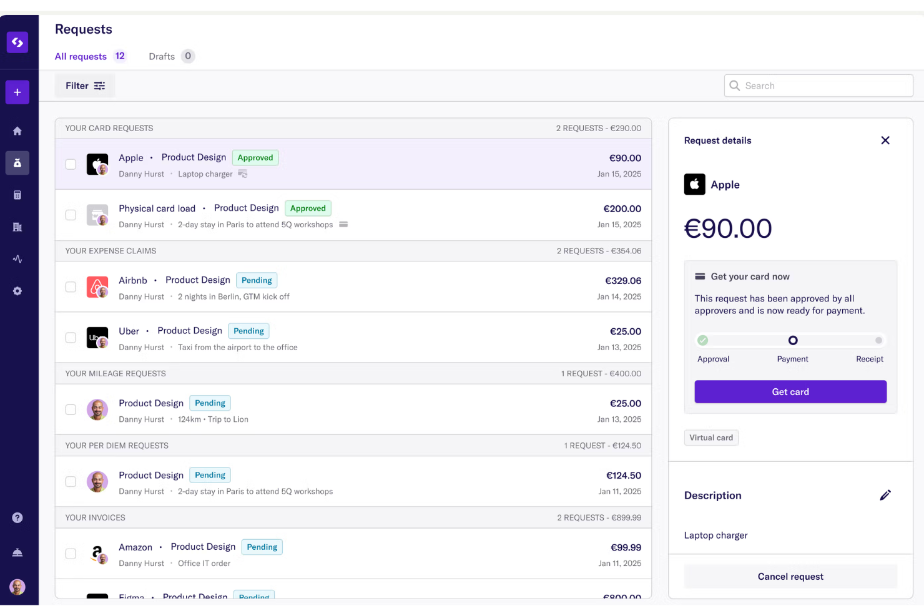The image size is (924, 616).
Task: Click the Your Mileage Requests section header
Action: pyautogui.click(x=353, y=373)
